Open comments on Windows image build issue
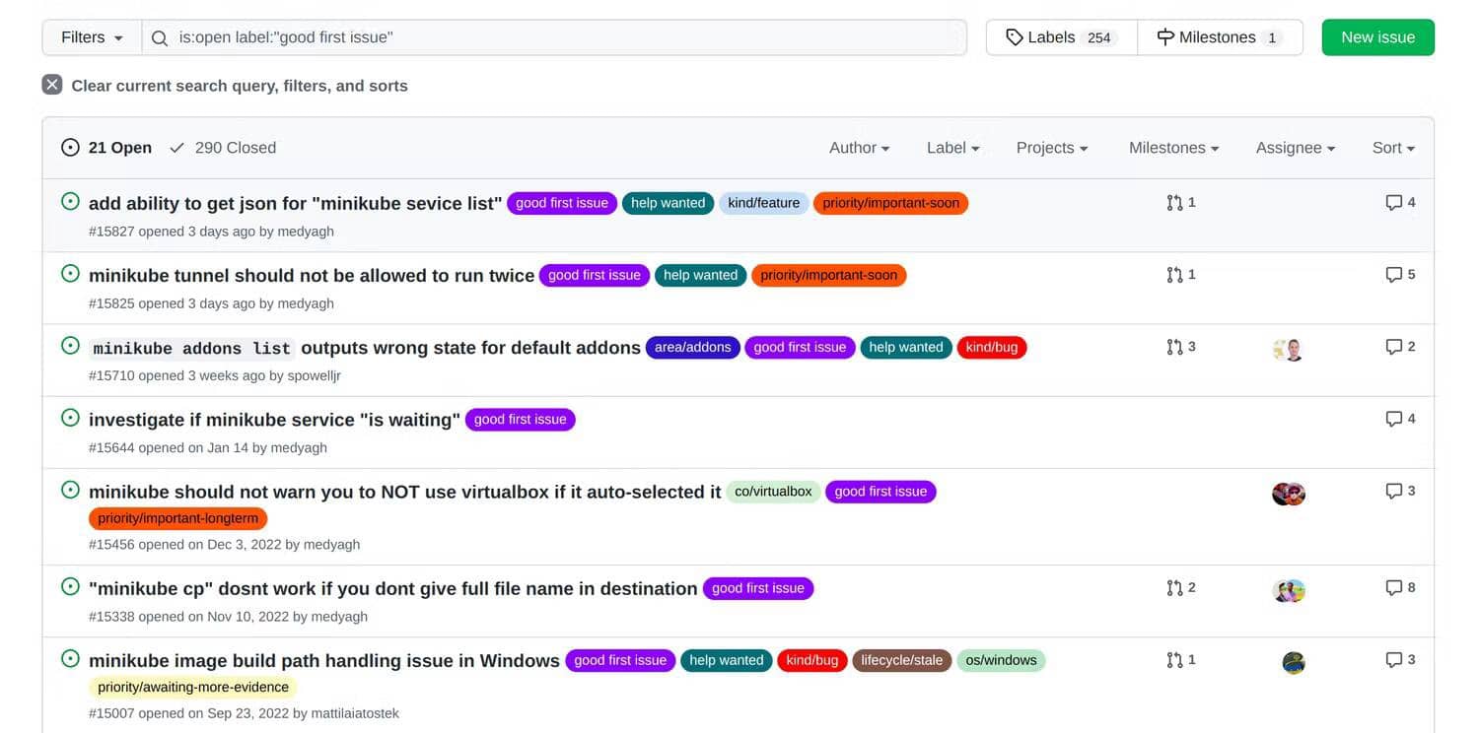The width and height of the screenshot is (1479, 733). click(x=1400, y=659)
